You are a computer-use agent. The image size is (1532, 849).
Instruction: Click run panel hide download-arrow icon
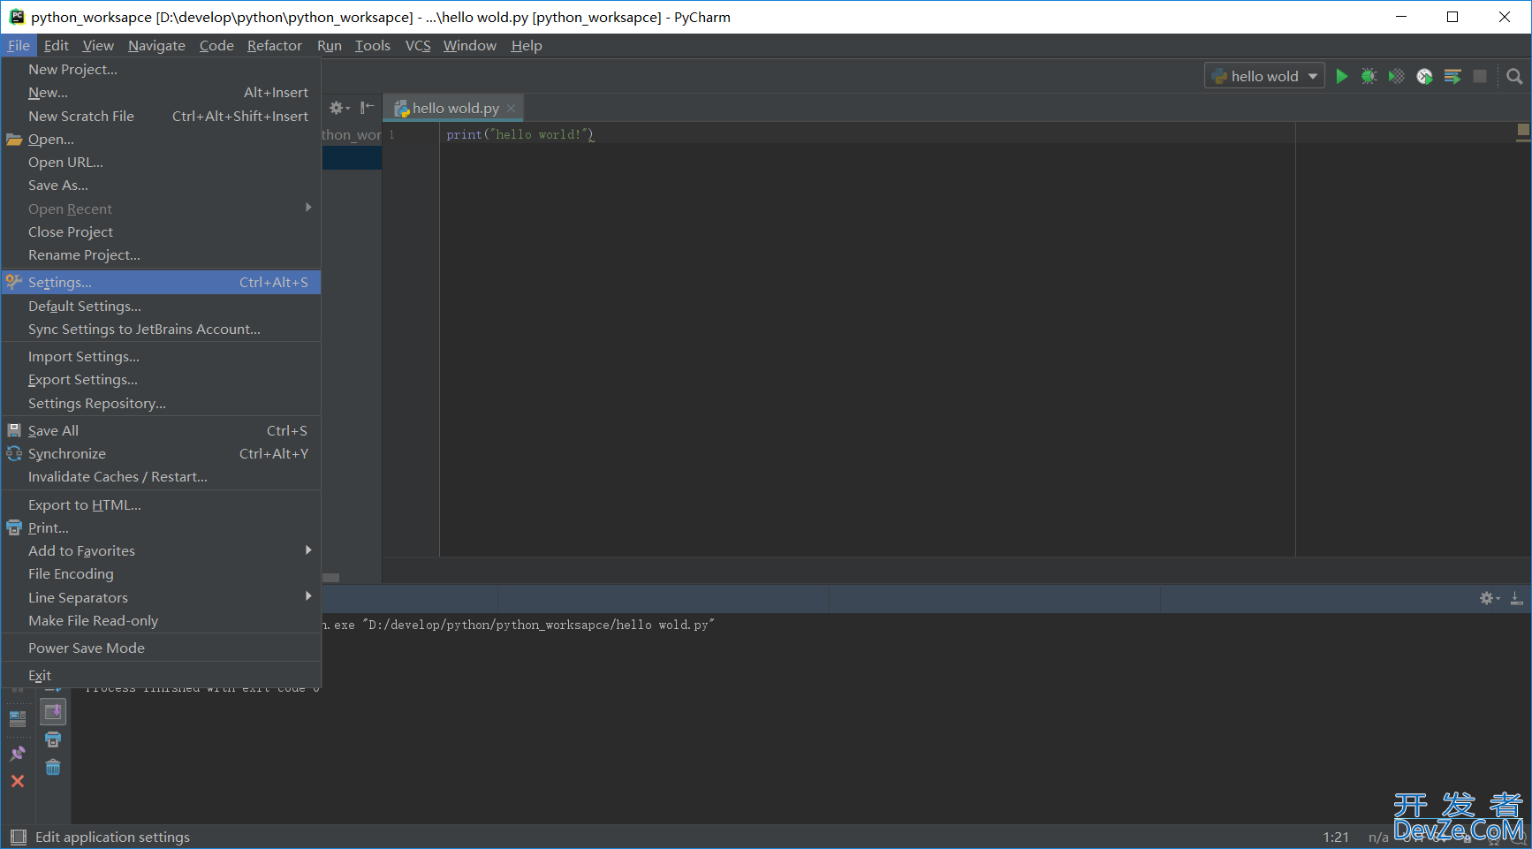(x=1516, y=598)
